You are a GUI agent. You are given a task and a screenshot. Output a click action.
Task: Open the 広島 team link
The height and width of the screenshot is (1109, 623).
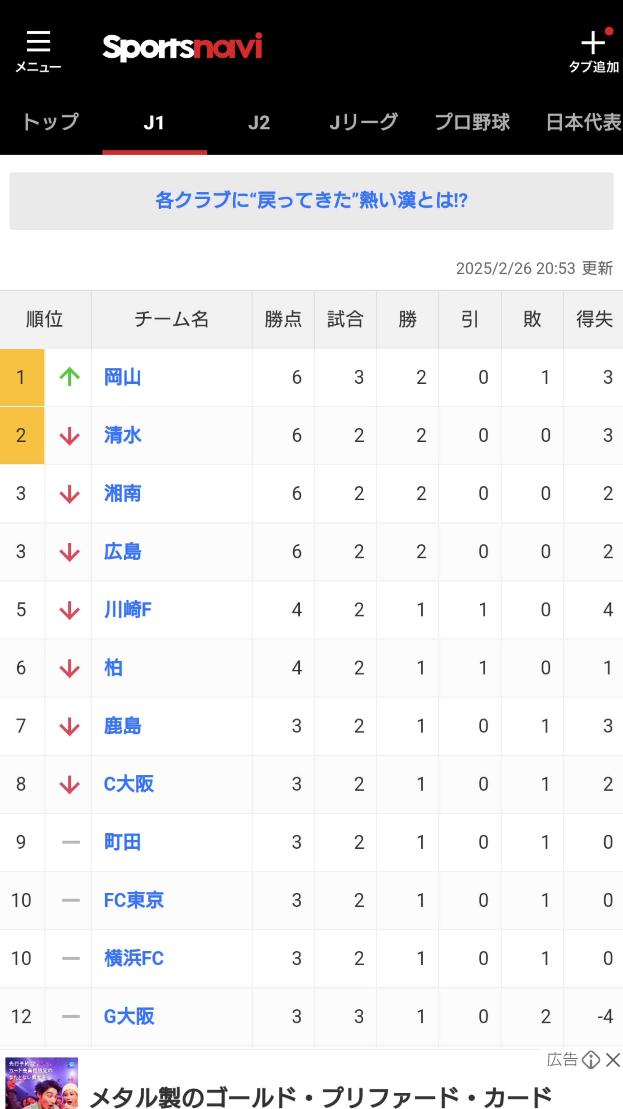point(123,552)
